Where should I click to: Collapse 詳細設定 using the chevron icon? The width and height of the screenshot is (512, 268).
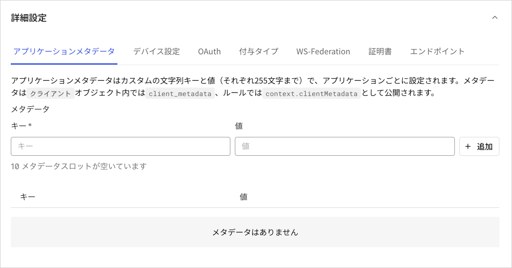[x=494, y=18]
